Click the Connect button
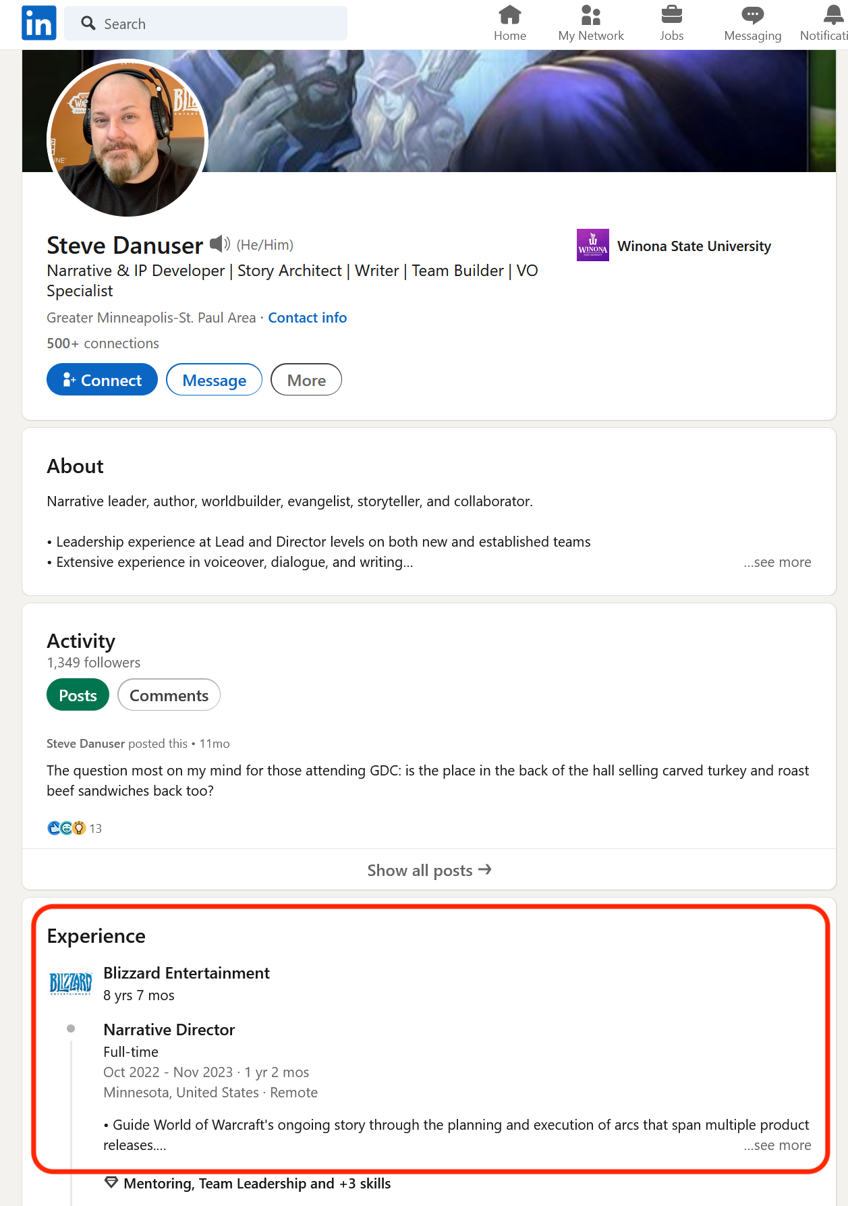This screenshot has width=848, height=1206. tap(102, 380)
